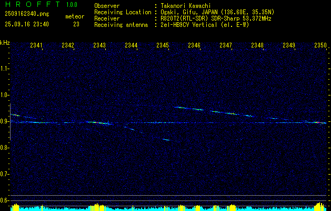Click the 2342 time axis marker
331x211 pixels.
click(x=68, y=45)
